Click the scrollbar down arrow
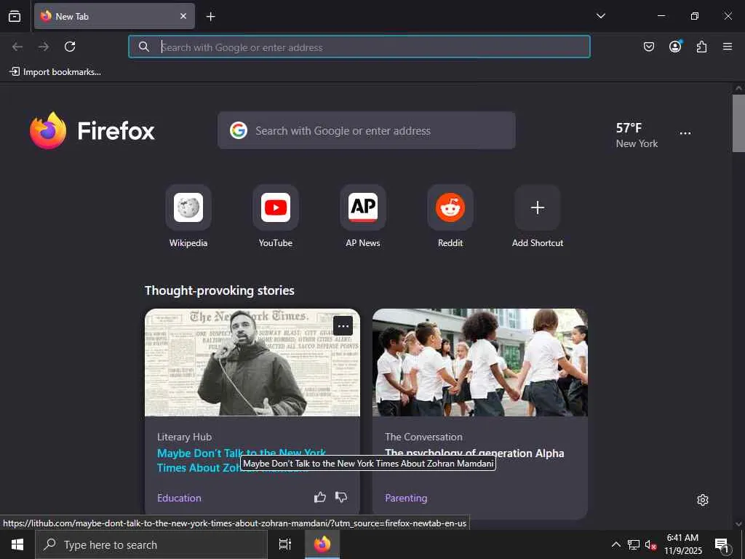The height and width of the screenshot is (559, 745). (x=738, y=524)
